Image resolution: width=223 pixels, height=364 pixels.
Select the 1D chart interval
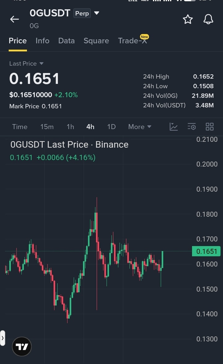[x=111, y=127]
